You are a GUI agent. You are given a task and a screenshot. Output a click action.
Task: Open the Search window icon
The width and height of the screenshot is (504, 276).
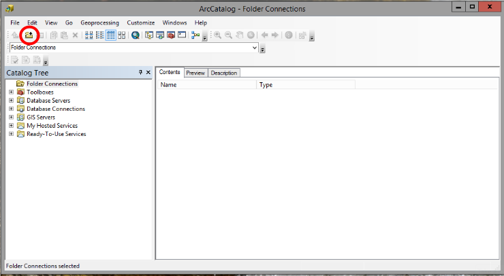point(160,35)
